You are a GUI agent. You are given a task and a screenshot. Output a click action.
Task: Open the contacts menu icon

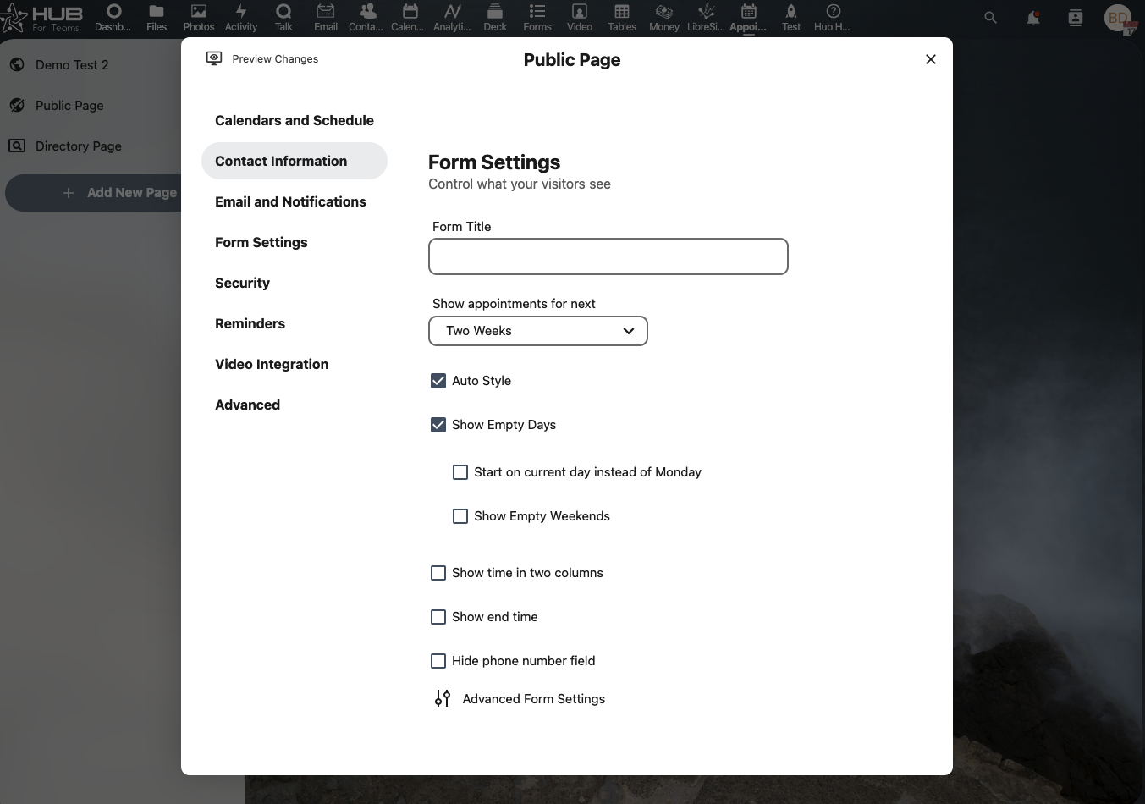pos(1076,17)
